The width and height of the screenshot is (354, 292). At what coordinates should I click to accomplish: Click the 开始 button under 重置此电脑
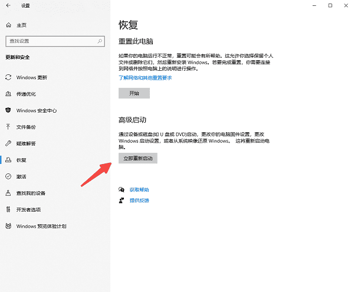[134, 93]
